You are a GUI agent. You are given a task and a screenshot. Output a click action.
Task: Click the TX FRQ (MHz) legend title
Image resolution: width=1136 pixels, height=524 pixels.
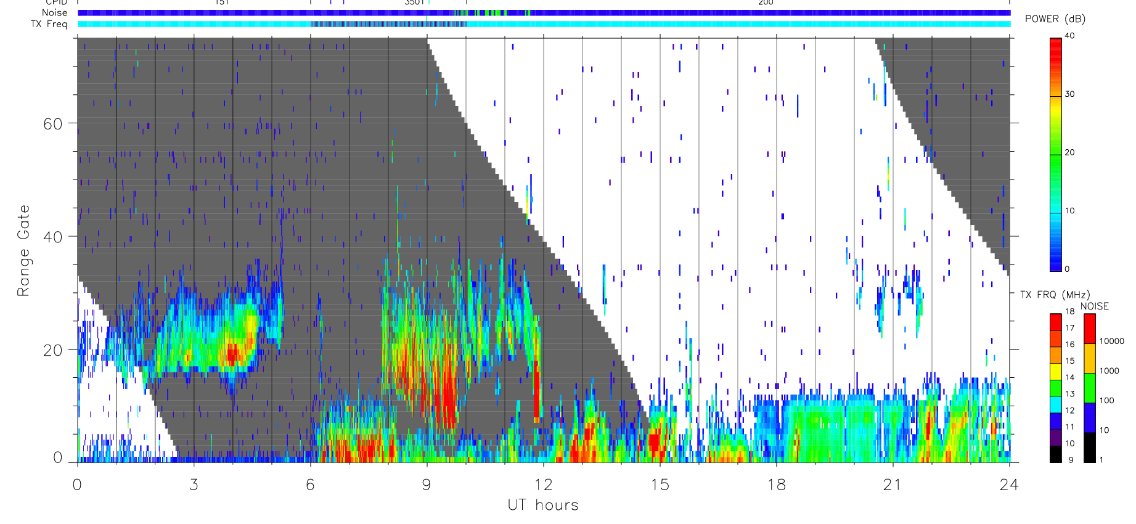tap(1055, 295)
